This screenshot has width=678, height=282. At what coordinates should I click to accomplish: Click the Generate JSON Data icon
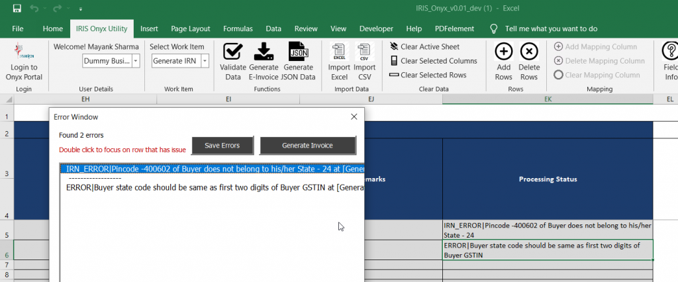coord(298,52)
